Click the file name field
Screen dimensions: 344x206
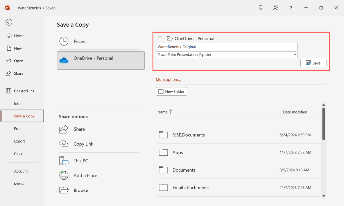(x=227, y=47)
